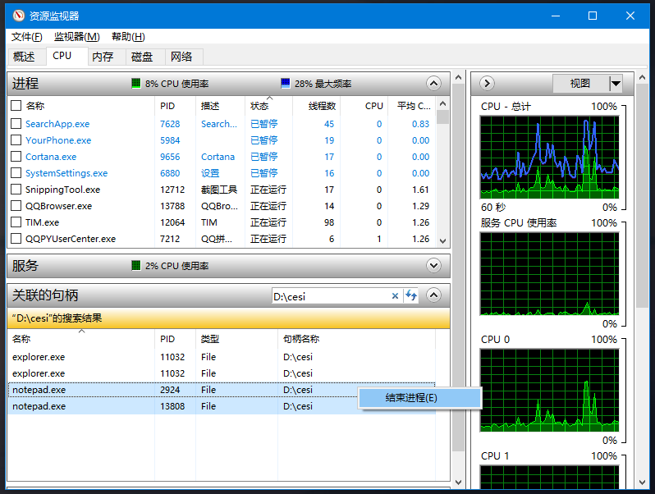Switch to the 内存 tab

pyautogui.click(x=103, y=57)
